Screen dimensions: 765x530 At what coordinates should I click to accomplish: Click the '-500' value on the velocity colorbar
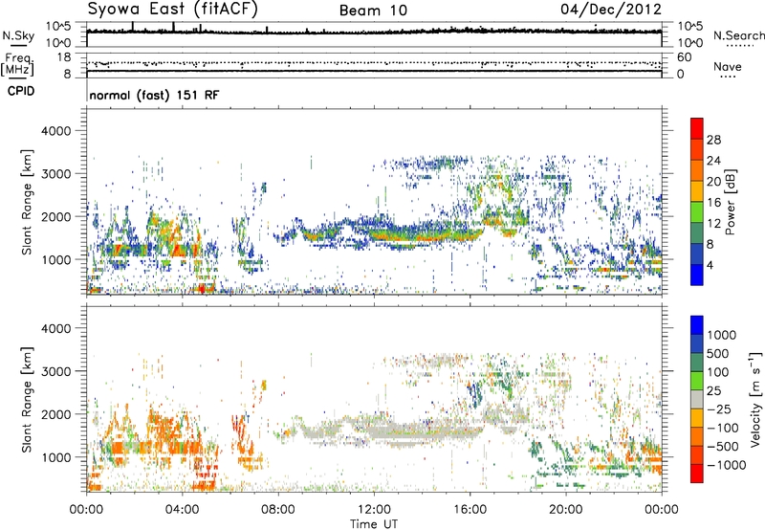point(723,446)
